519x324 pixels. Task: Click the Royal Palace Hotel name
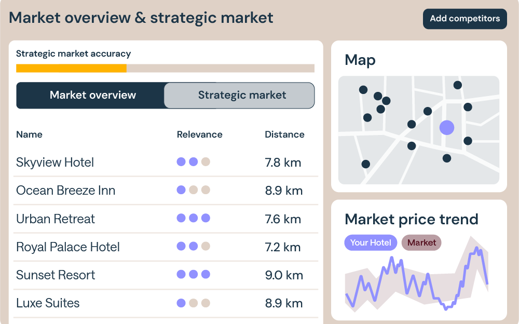[68, 247]
